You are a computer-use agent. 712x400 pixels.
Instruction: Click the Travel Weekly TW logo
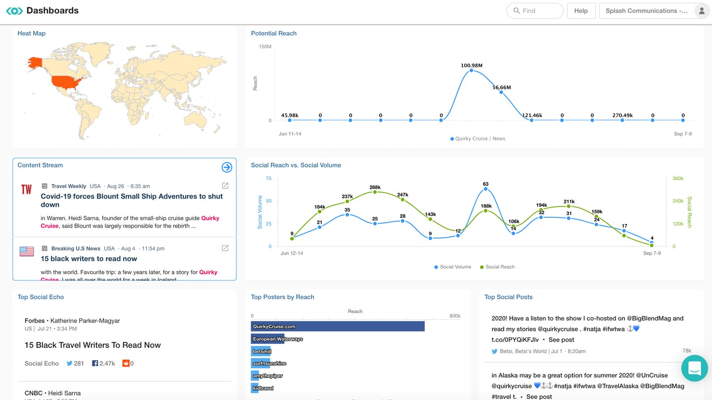27,189
